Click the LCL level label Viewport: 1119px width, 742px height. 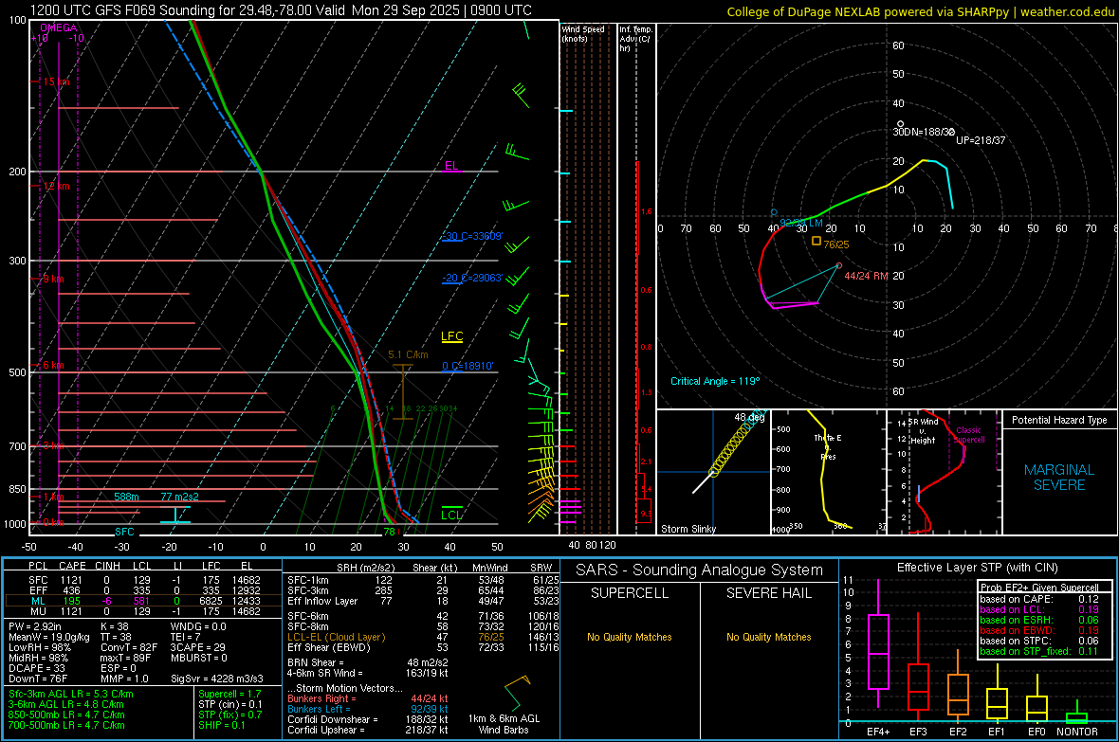point(451,516)
